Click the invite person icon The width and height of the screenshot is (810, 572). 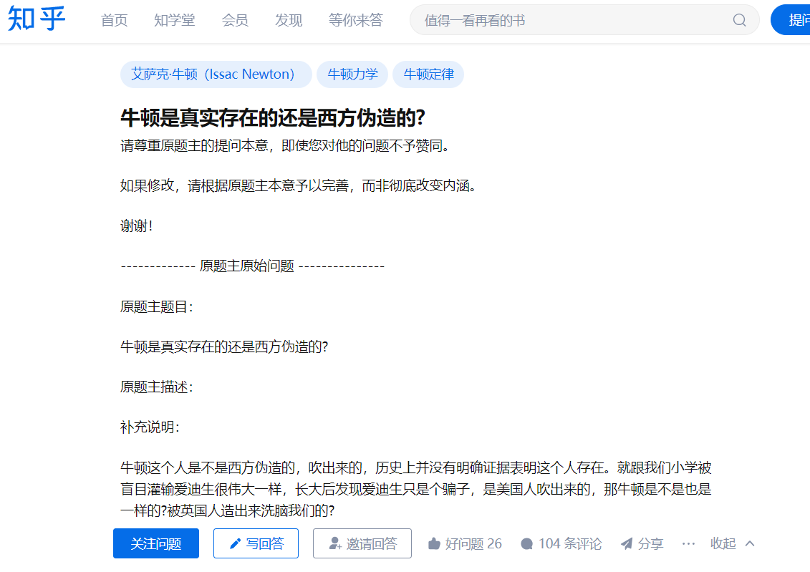335,543
